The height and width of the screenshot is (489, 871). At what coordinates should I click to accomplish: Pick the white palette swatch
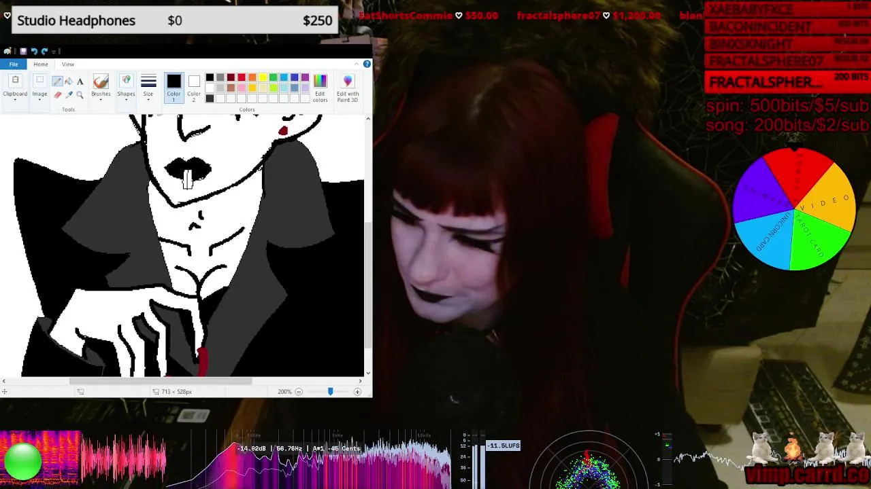click(210, 88)
